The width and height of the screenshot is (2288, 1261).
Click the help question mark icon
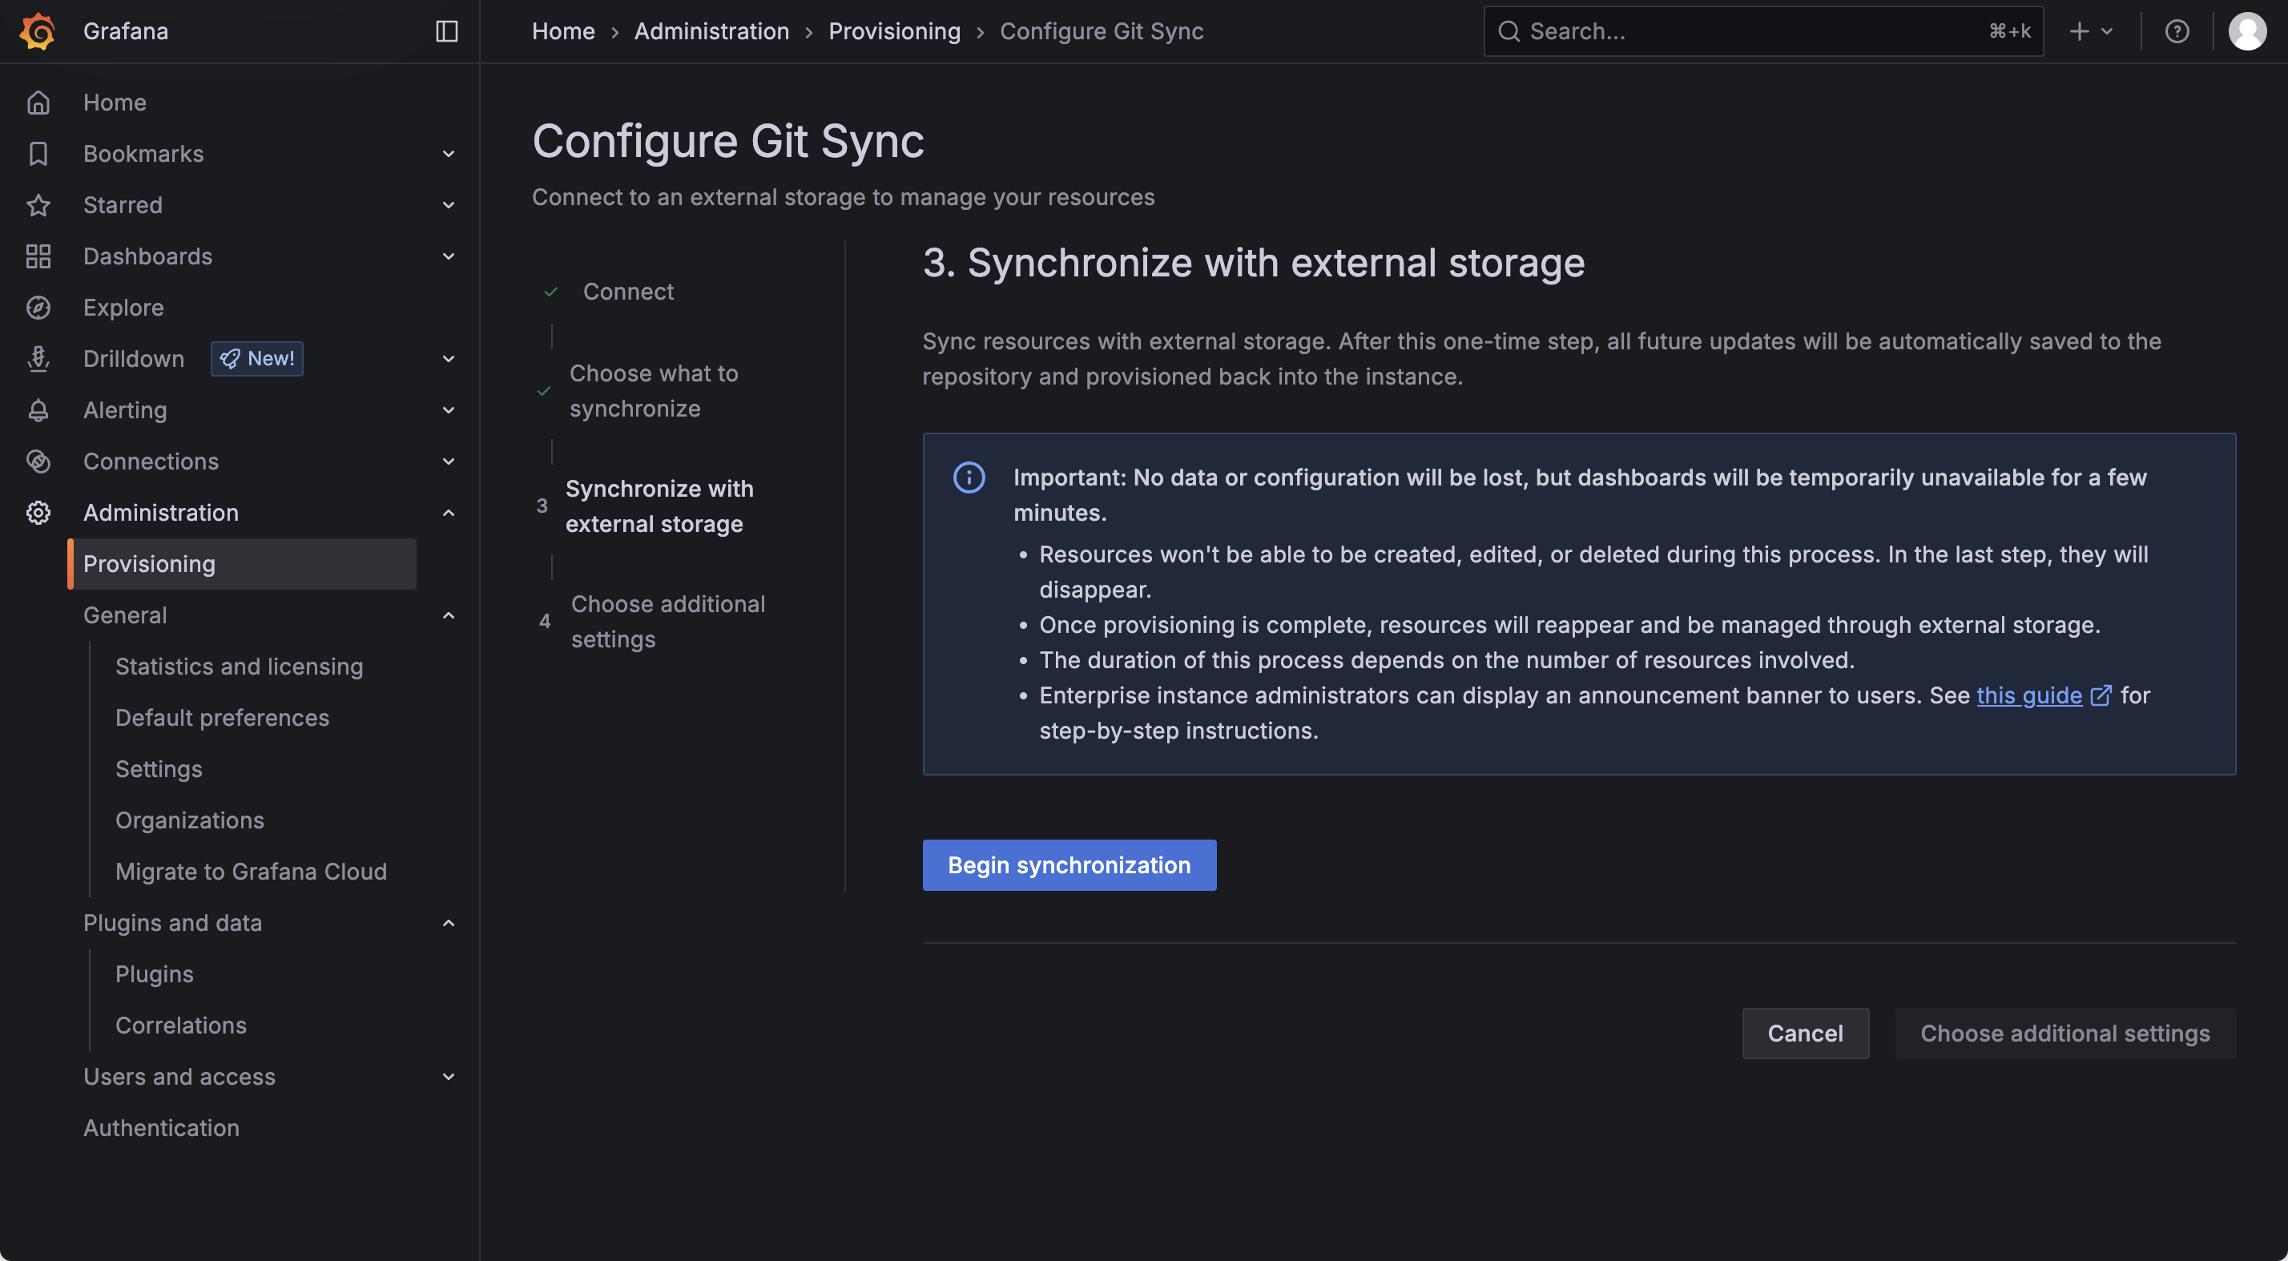coord(2176,31)
